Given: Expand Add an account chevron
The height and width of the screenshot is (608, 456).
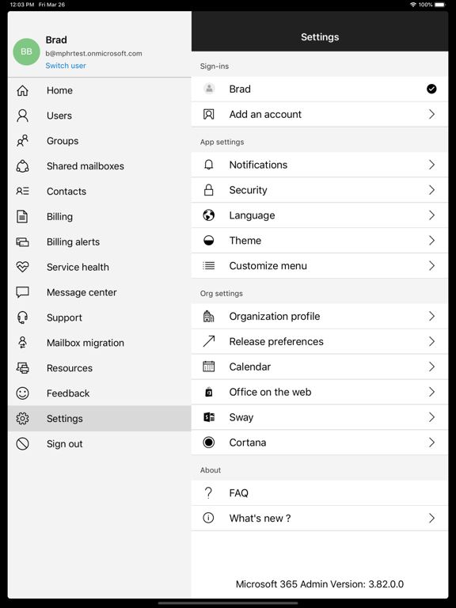Looking at the screenshot, I should pyautogui.click(x=431, y=114).
